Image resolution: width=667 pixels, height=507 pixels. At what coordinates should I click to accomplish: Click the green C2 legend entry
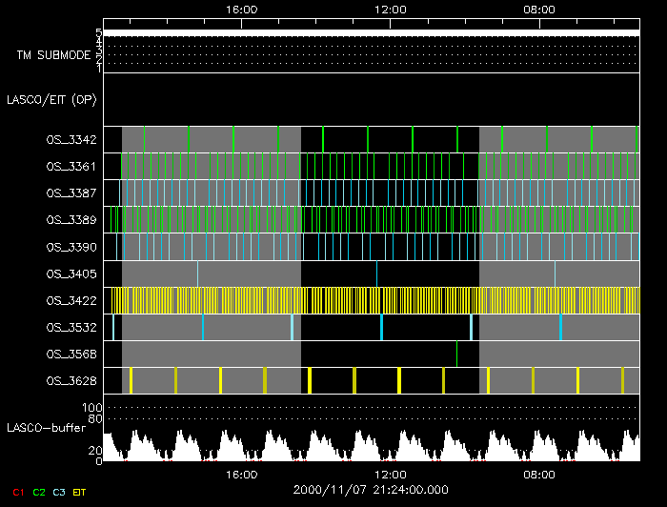tap(39, 491)
